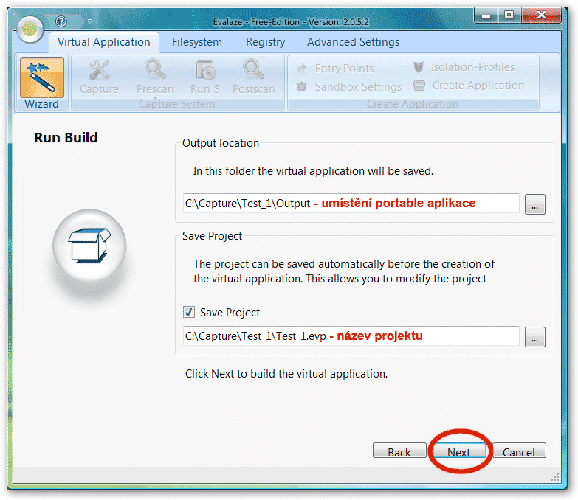Close the Evalaze window
The image size is (578, 500).
[x=542, y=15]
